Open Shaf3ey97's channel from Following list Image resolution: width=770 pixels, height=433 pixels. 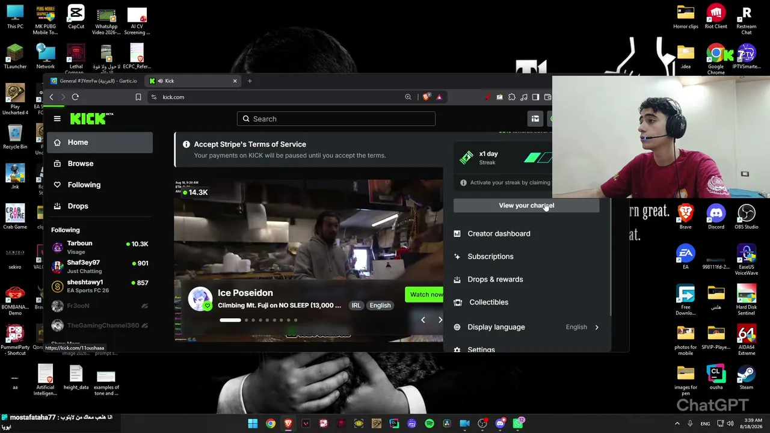(100, 266)
